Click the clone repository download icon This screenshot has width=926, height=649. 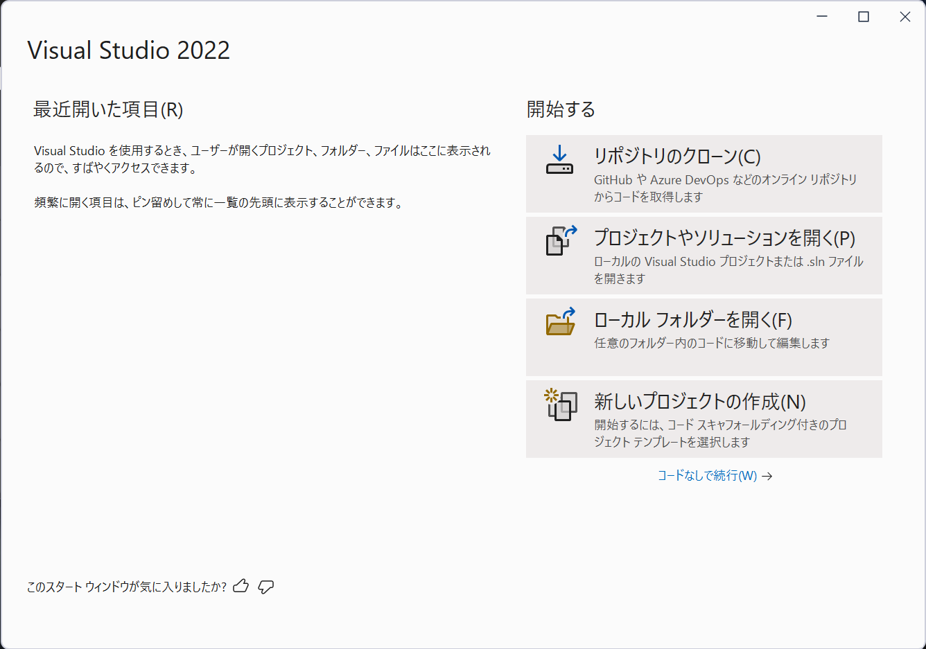(x=559, y=160)
